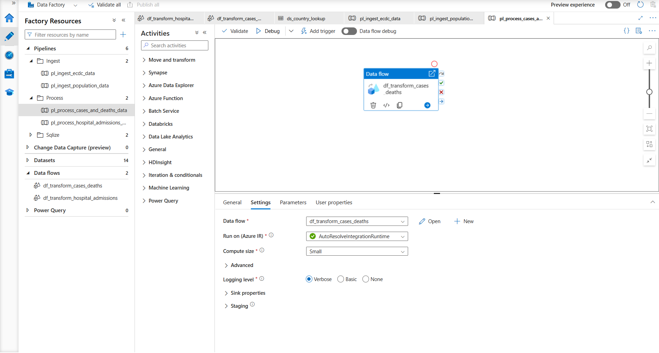Open the Data flow dropdown
The width and height of the screenshot is (659, 353).
click(x=357, y=221)
